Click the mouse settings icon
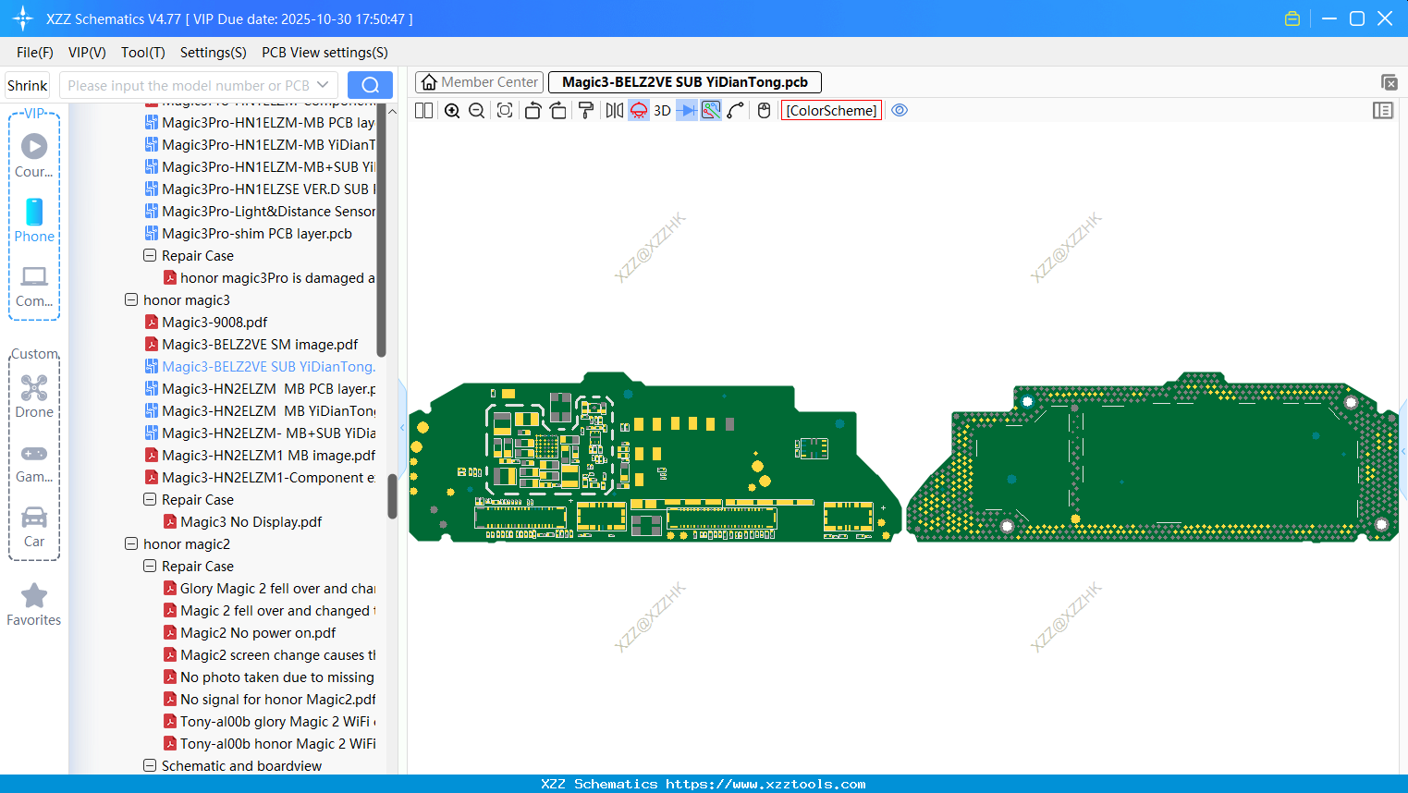The height and width of the screenshot is (793, 1408). 764,110
